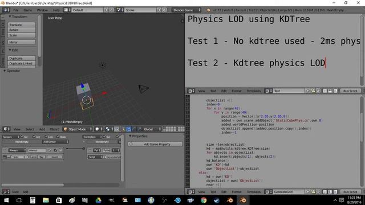Add a new scene
The image size is (365, 205).
coord(159,10)
